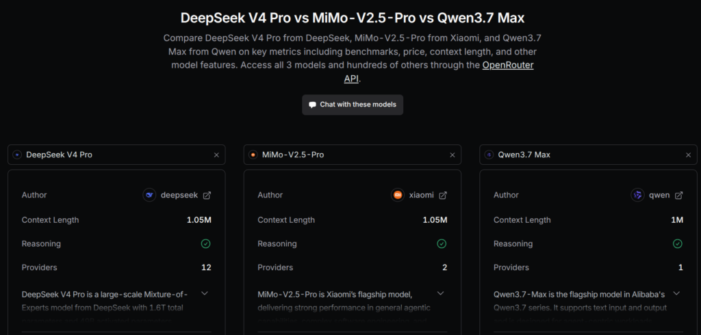Expand Qwen3.7-Max description
The image size is (701, 335).
(677, 293)
